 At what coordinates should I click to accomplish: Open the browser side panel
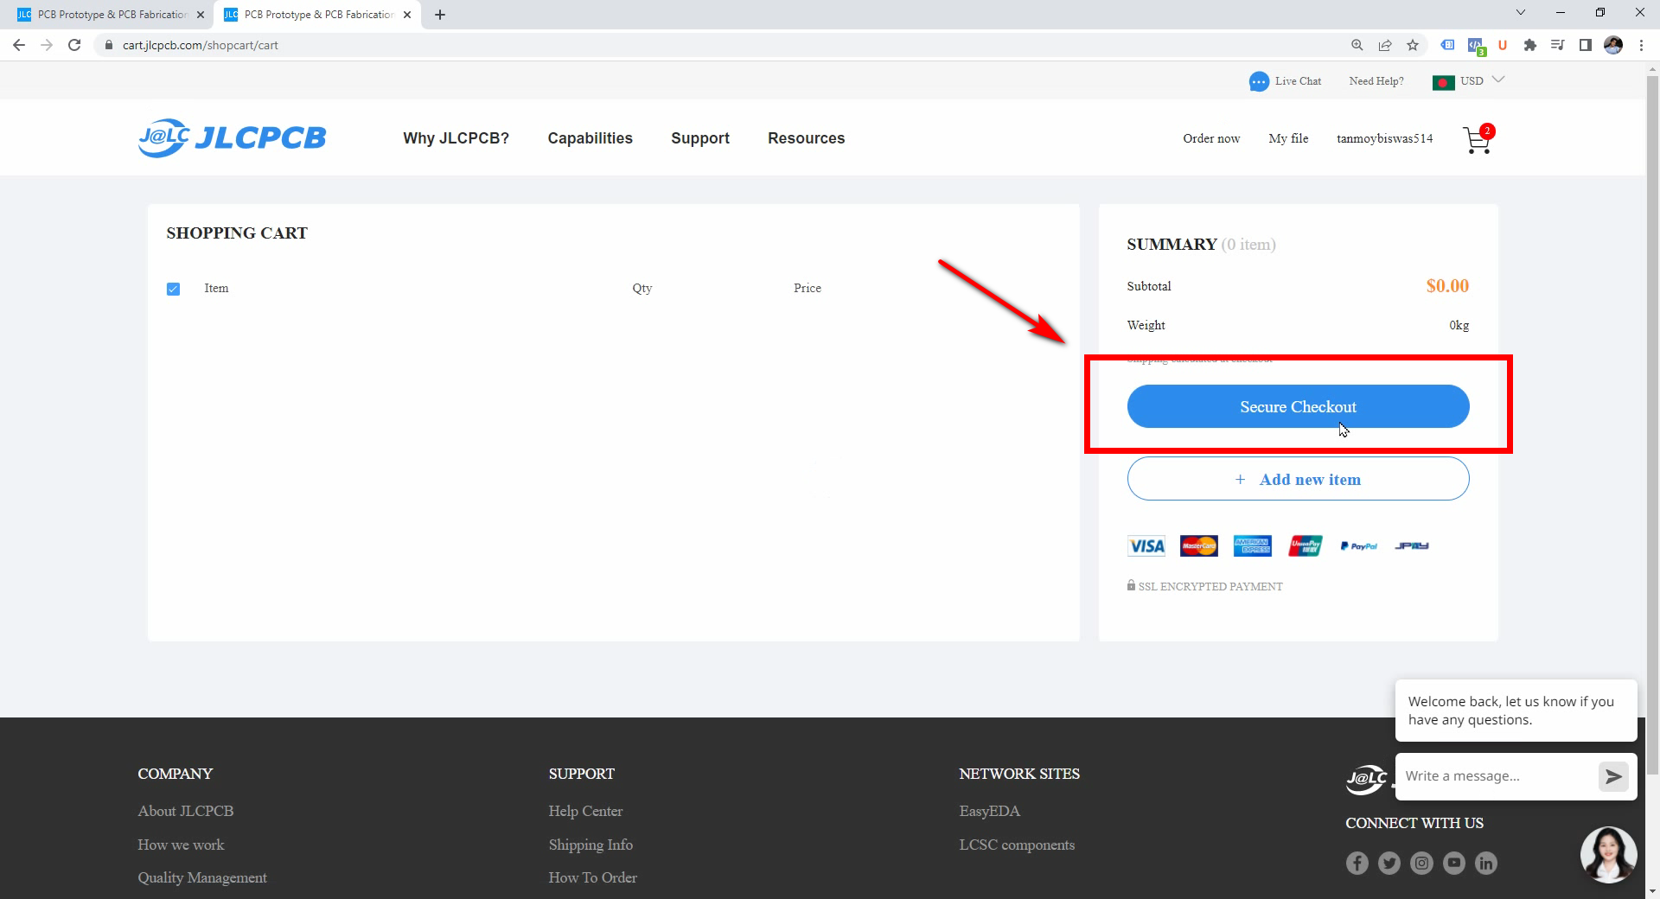[1586, 45]
